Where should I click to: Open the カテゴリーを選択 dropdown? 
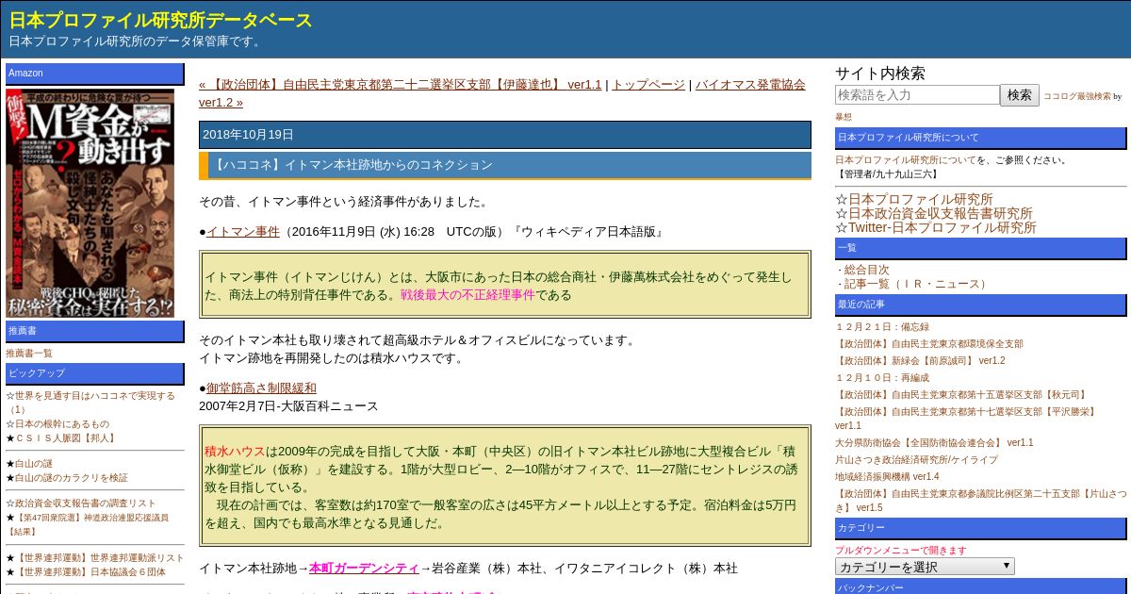(925, 567)
